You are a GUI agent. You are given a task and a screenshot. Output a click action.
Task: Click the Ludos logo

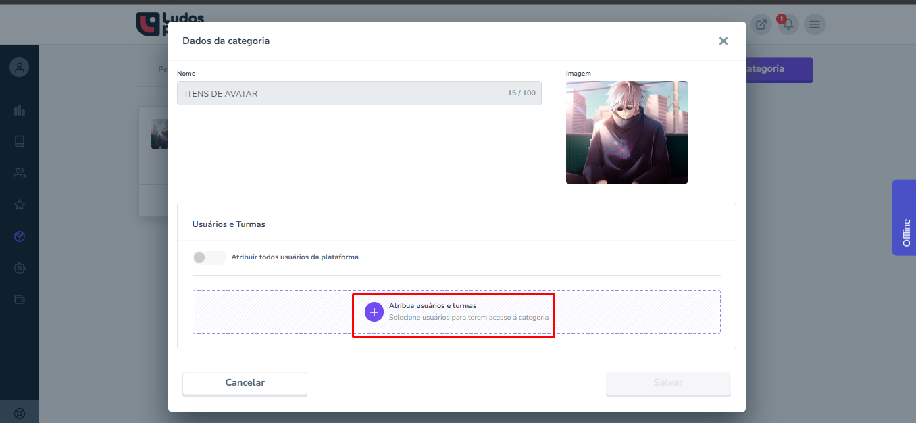pyautogui.click(x=152, y=24)
